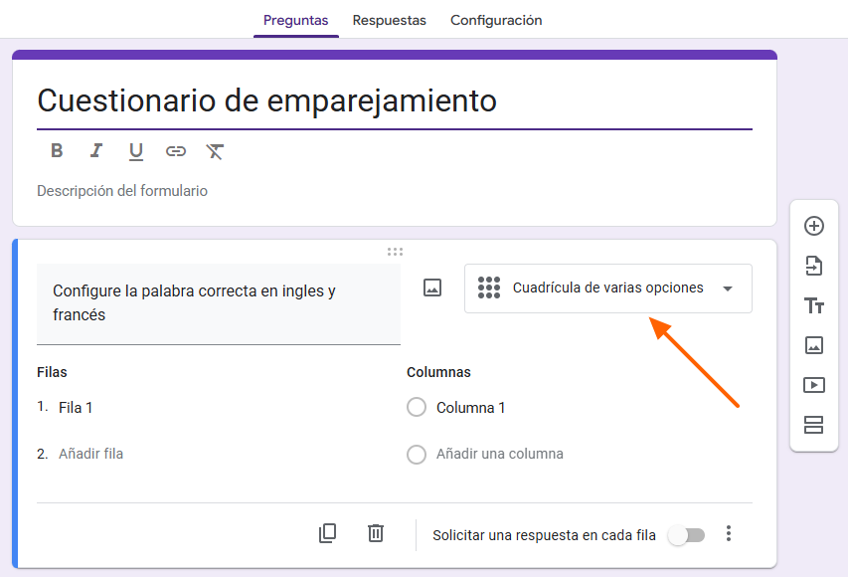
Task: Open the 'Cuadrícula de varias opciones' type dropdown
Action: pos(607,288)
